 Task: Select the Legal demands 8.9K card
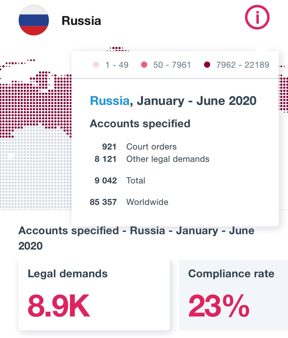94,294
